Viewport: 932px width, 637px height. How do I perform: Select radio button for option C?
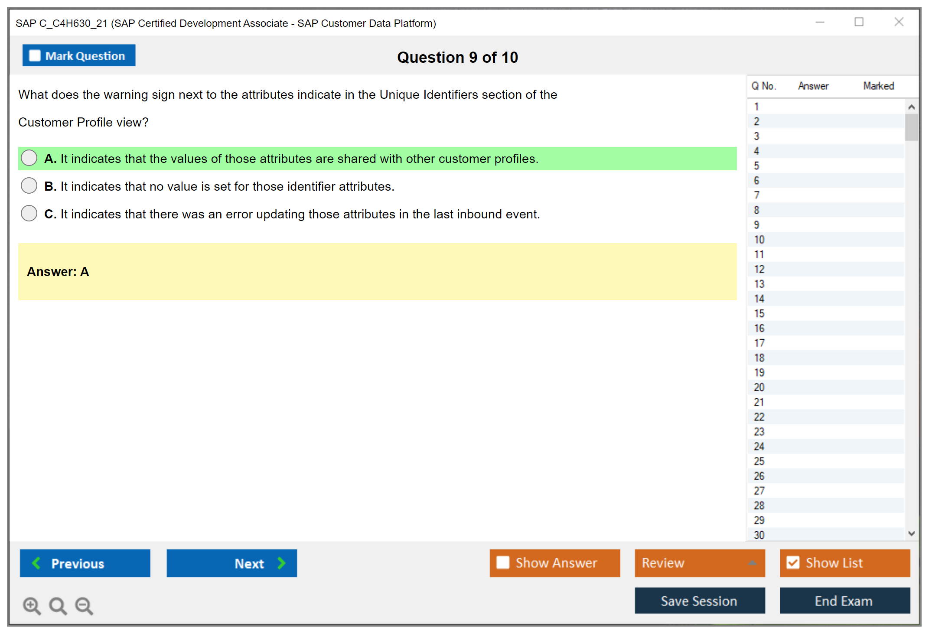click(29, 214)
